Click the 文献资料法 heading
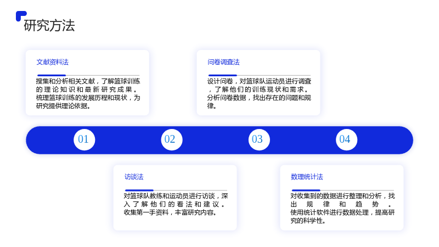The height and width of the screenshot is (247, 439). (x=52, y=62)
